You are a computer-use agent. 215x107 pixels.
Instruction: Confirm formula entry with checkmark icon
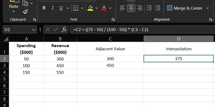coord(56,29)
